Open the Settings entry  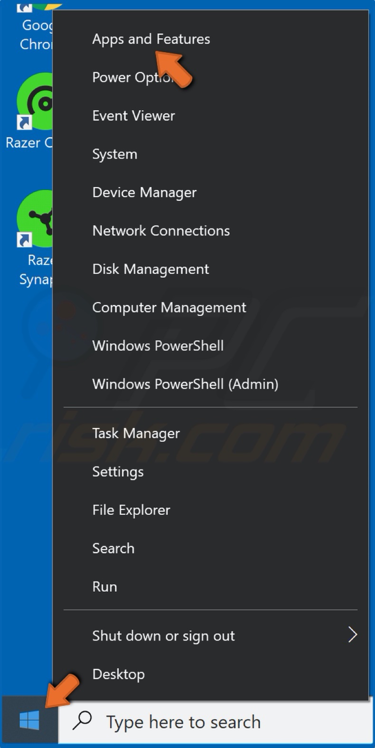[118, 472]
